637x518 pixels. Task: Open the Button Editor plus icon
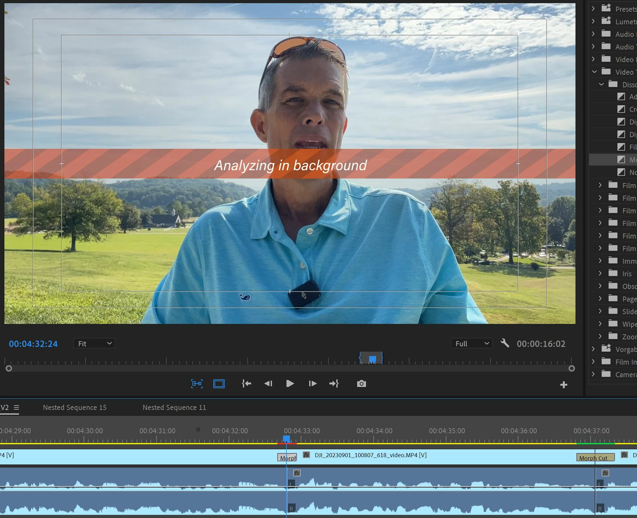click(563, 385)
